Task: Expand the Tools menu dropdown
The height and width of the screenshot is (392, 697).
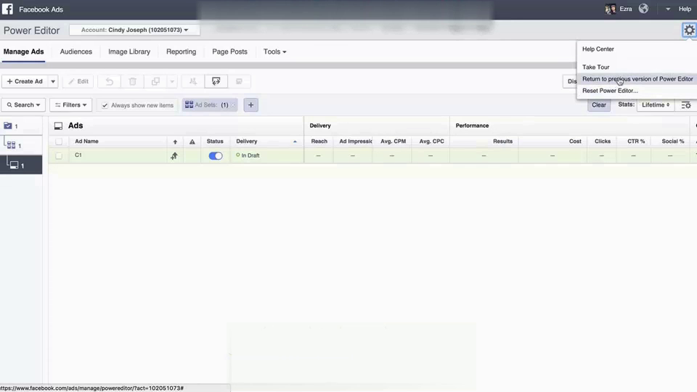Action: pos(274,52)
